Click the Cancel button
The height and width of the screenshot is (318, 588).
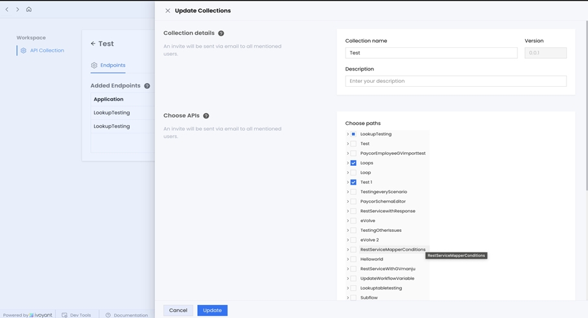(178, 310)
